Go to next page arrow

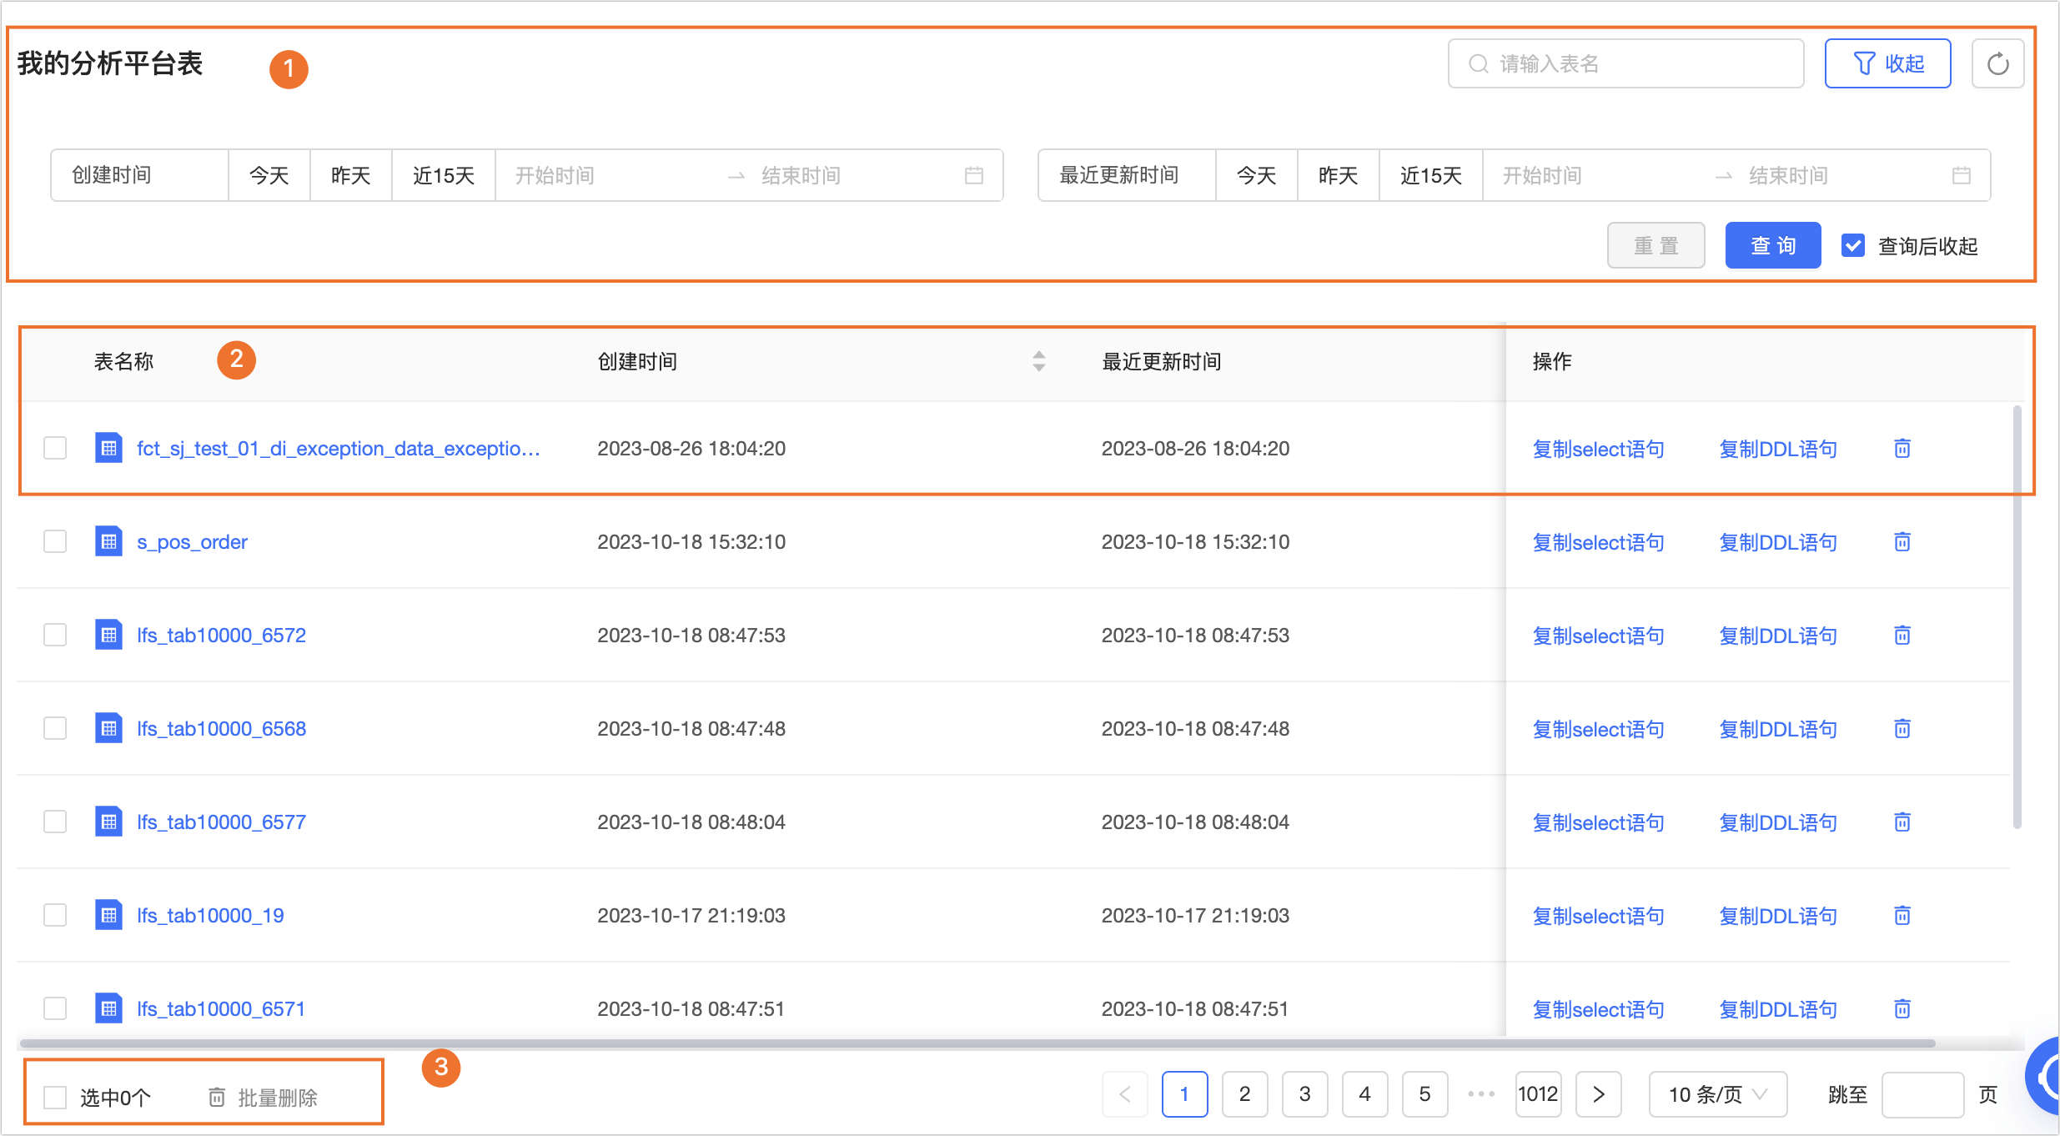click(1598, 1094)
